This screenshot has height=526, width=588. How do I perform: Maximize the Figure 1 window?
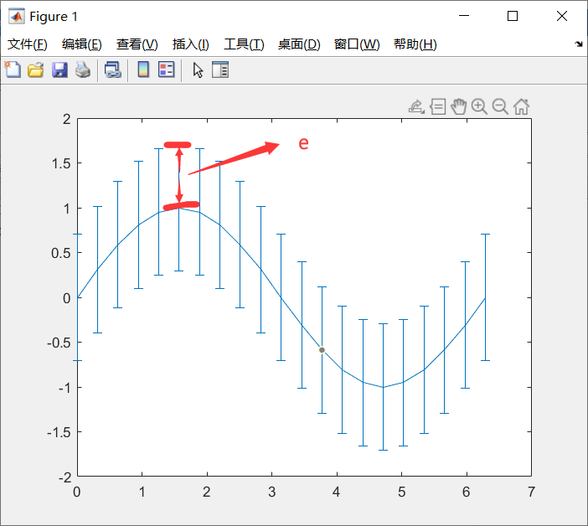(513, 16)
